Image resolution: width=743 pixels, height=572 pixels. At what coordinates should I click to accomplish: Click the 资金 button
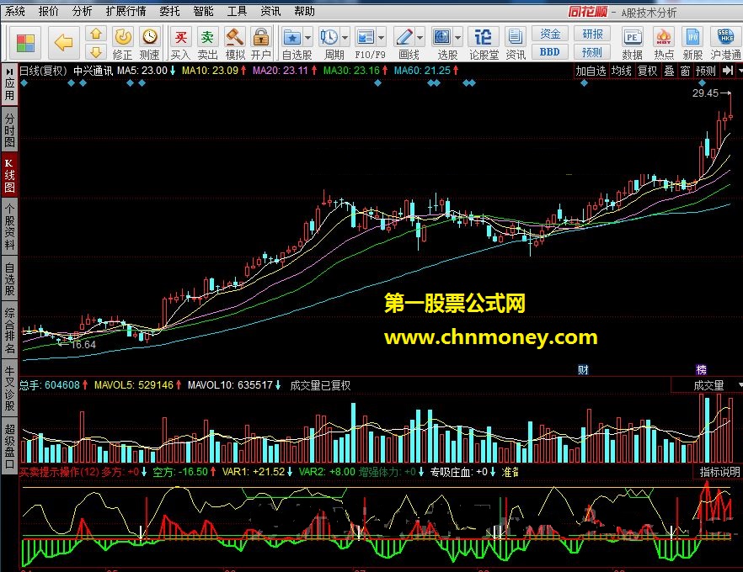(x=549, y=34)
